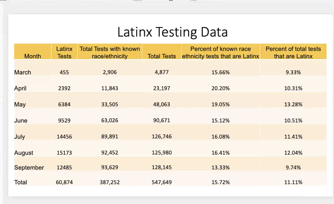Select the 'Latinx Tests' column header
Screen dimensions: 334x204
click(64, 52)
